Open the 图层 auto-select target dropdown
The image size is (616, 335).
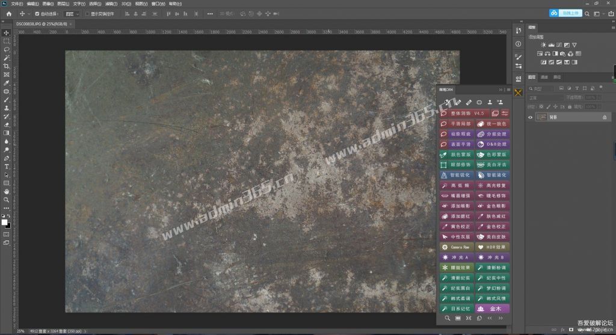click(72, 14)
